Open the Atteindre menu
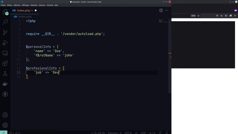This screenshot has width=238, height=134. tap(34, 5)
